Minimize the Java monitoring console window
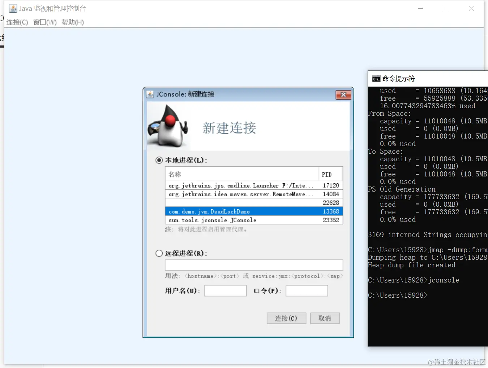This screenshot has height=368, width=488. click(420, 8)
